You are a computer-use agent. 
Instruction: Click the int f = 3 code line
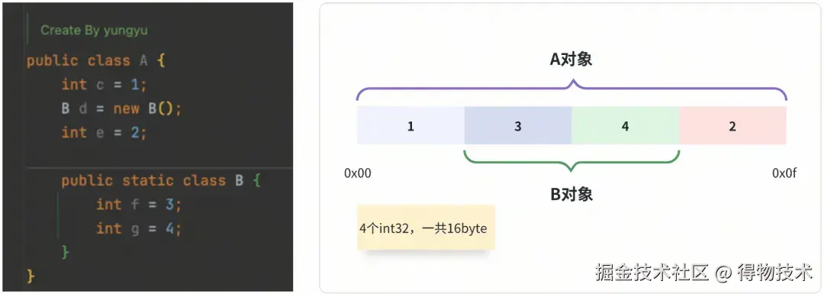[x=139, y=205]
